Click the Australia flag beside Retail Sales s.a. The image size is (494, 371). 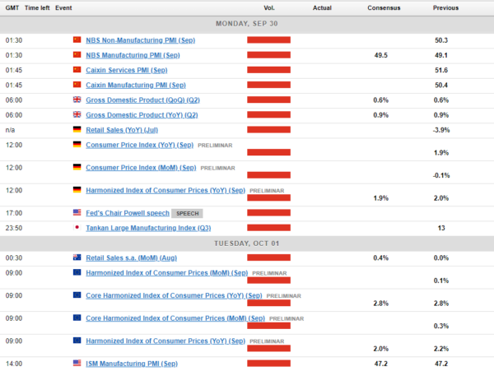click(x=77, y=257)
